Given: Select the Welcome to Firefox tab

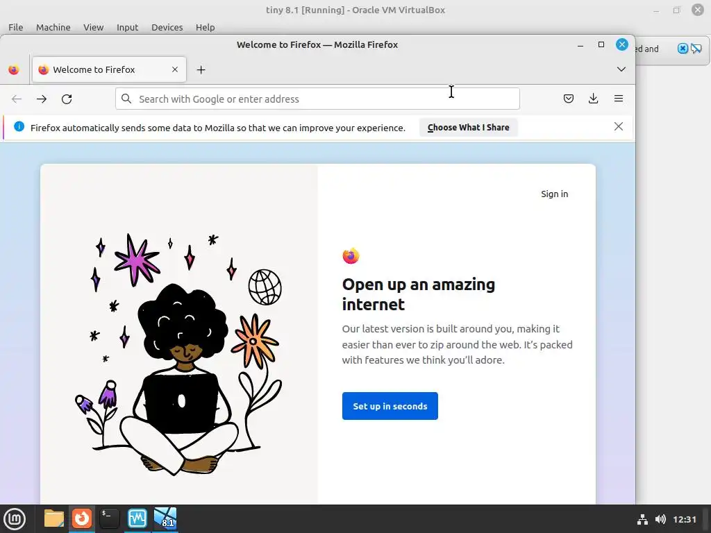Looking at the screenshot, I should [109, 70].
